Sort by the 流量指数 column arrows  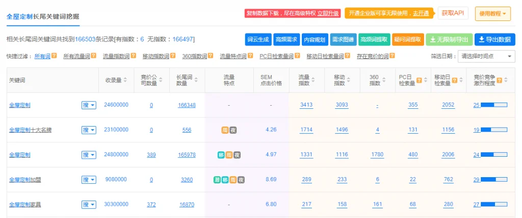click(x=315, y=80)
